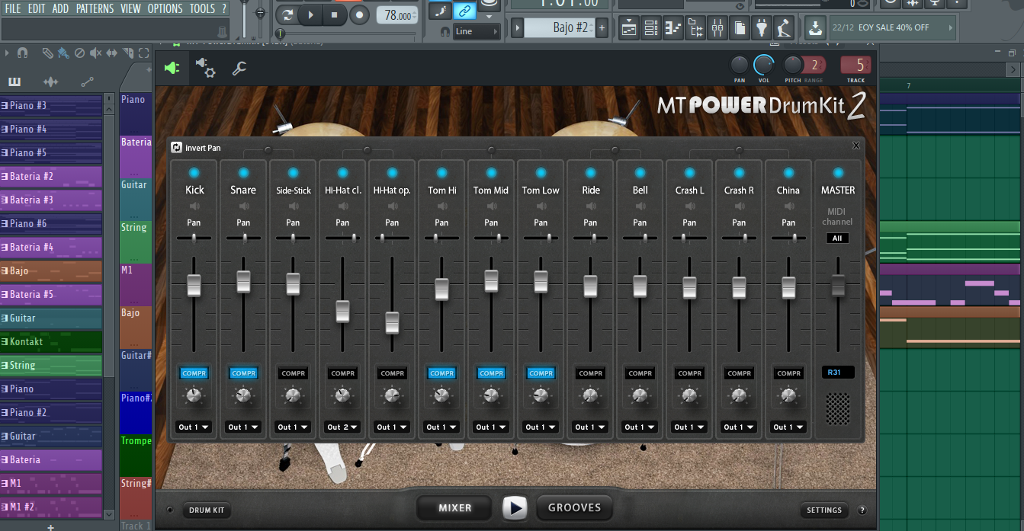1024x531 pixels.
Task: Open the EDIT menu
Action: (37, 8)
